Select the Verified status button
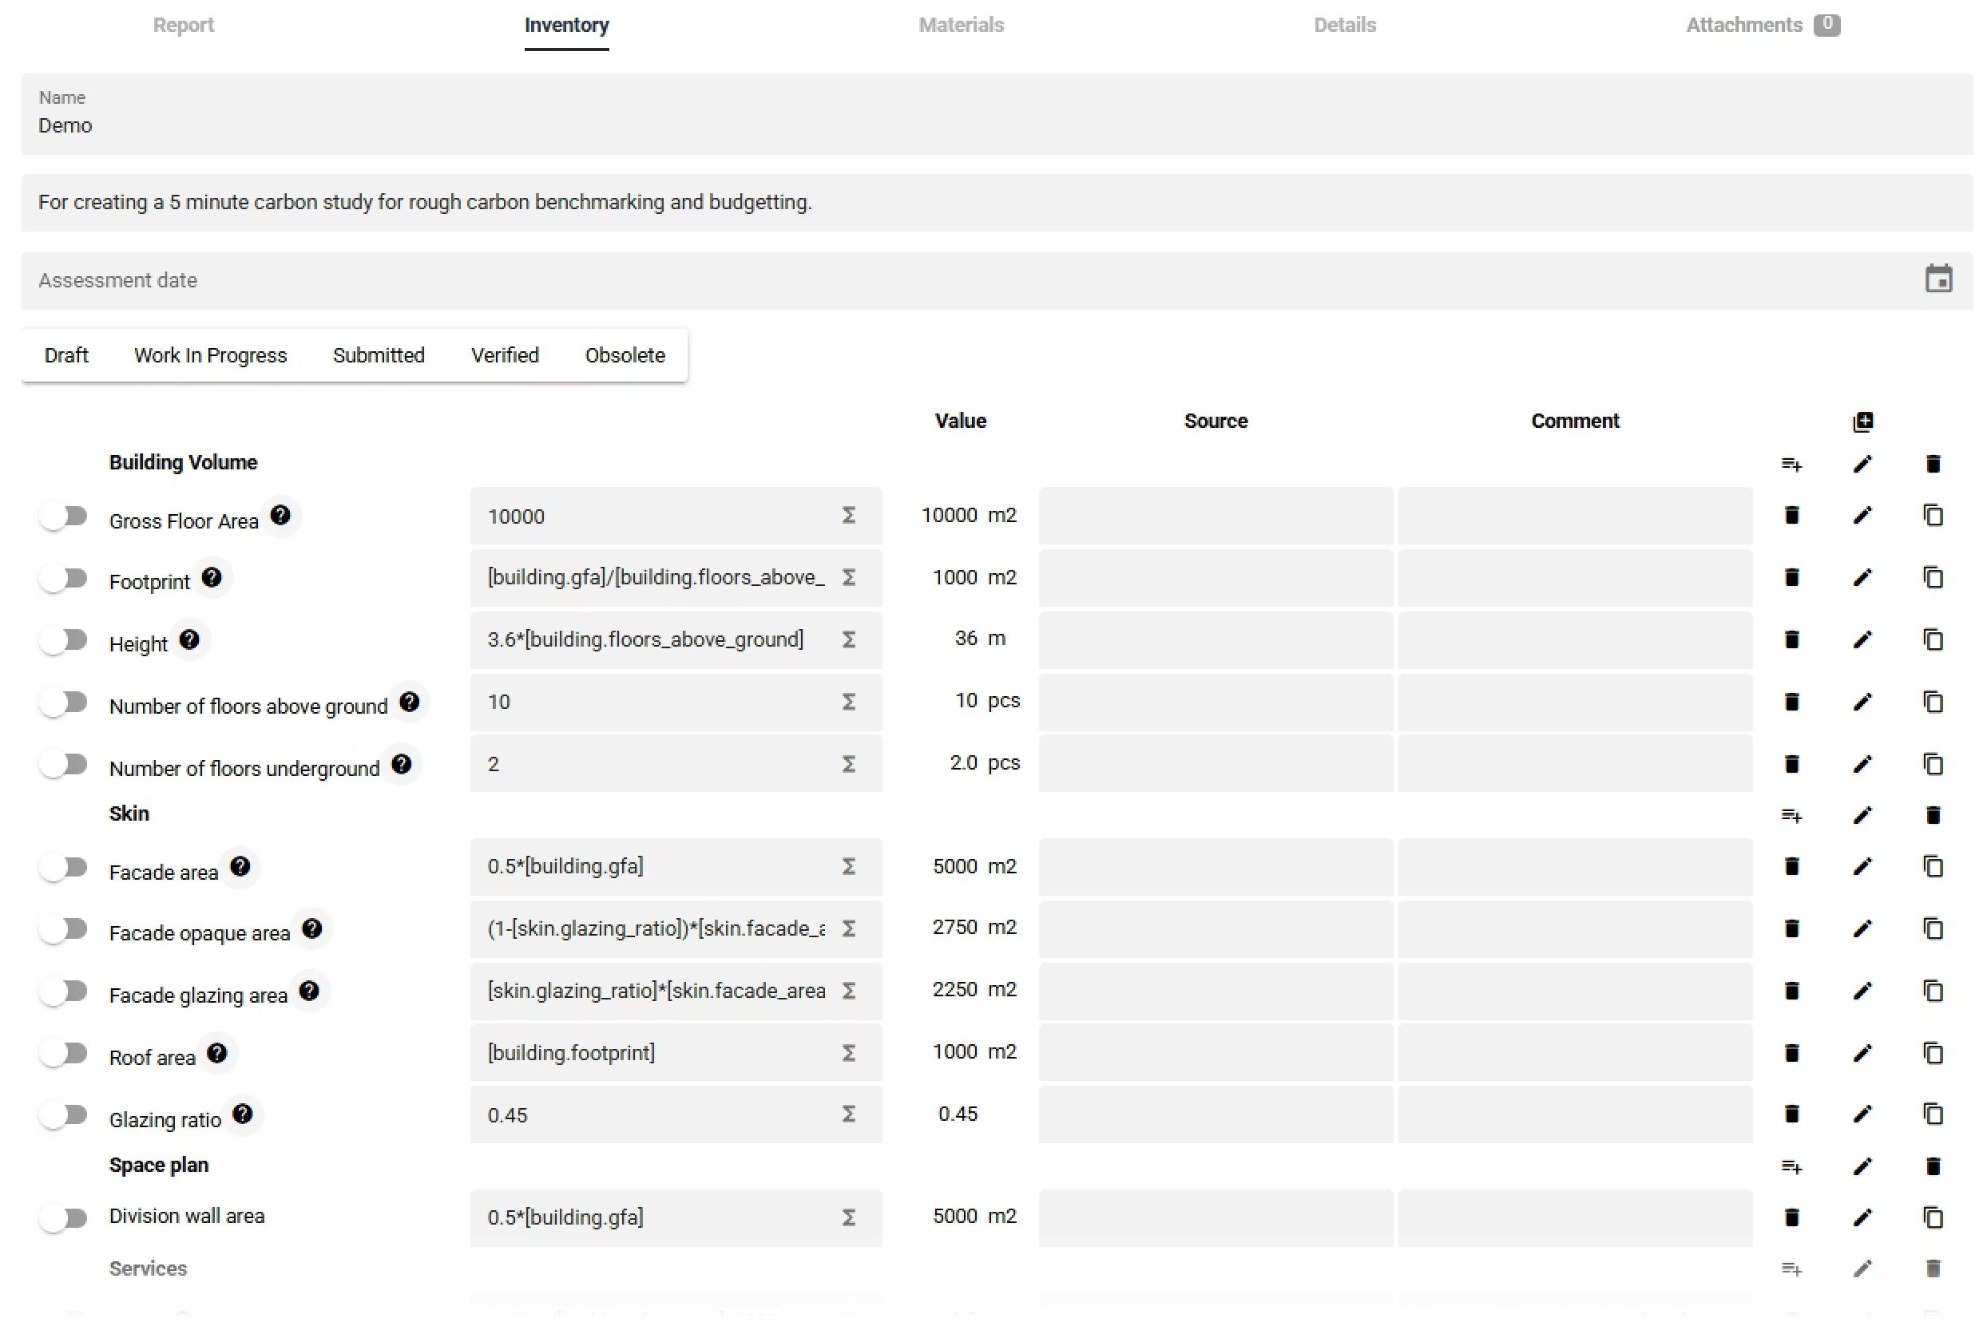The height and width of the screenshot is (1322, 1983). tap(505, 355)
